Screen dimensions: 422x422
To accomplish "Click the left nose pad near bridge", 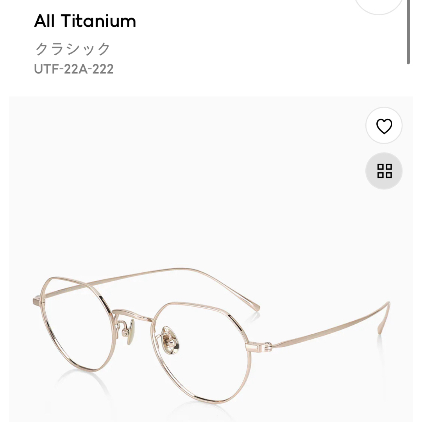I will [x=131, y=332].
